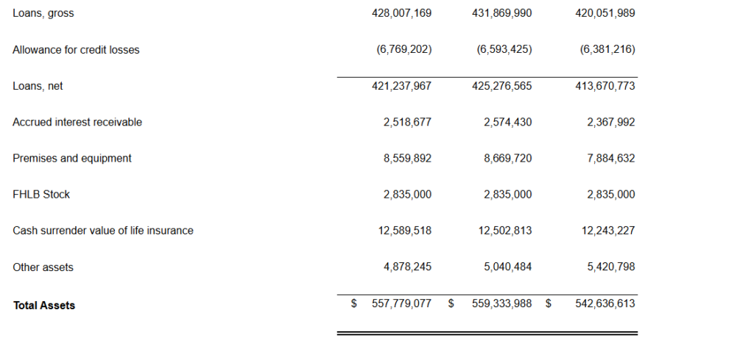Click the "Premises and equipment" label
This screenshot has width=754, height=346.
click(x=72, y=158)
